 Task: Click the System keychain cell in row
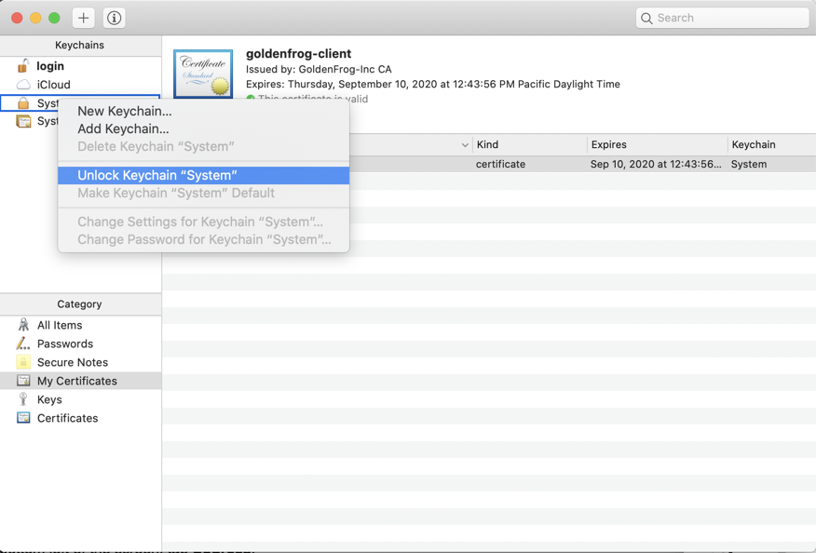tap(748, 165)
